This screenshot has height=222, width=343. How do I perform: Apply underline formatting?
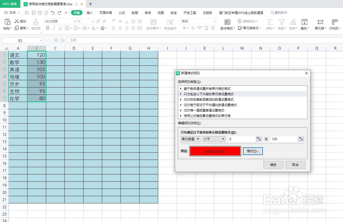click(60, 28)
